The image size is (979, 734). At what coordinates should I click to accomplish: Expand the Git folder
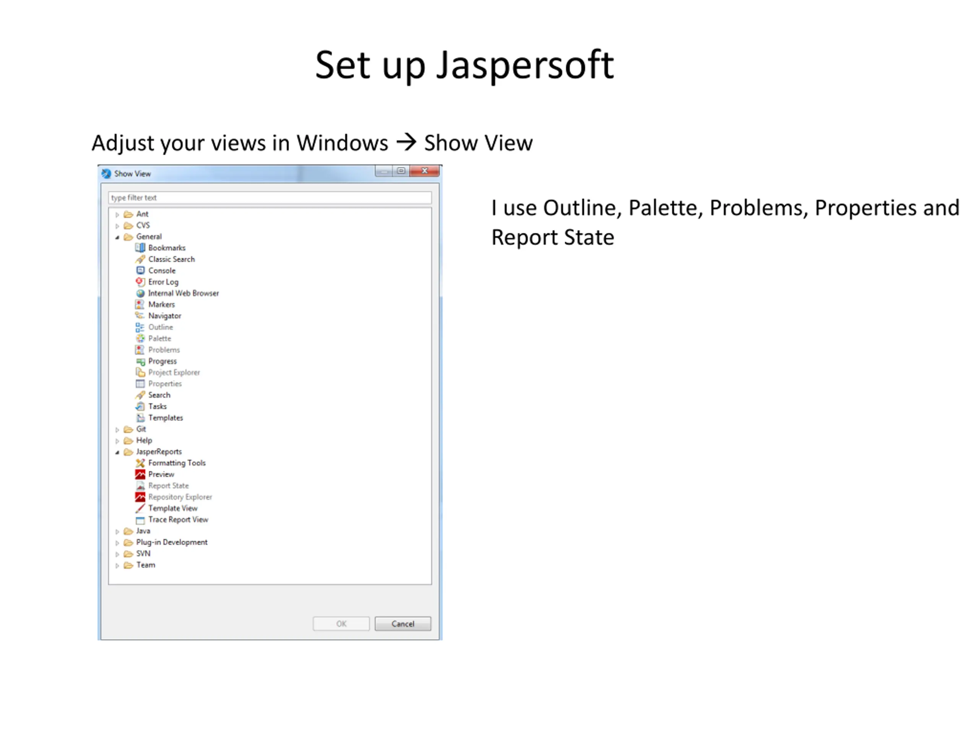tap(117, 430)
